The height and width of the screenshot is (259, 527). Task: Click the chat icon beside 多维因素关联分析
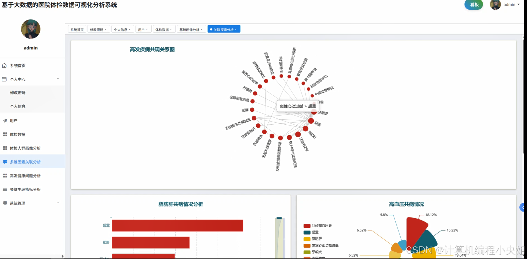[5, 162]
